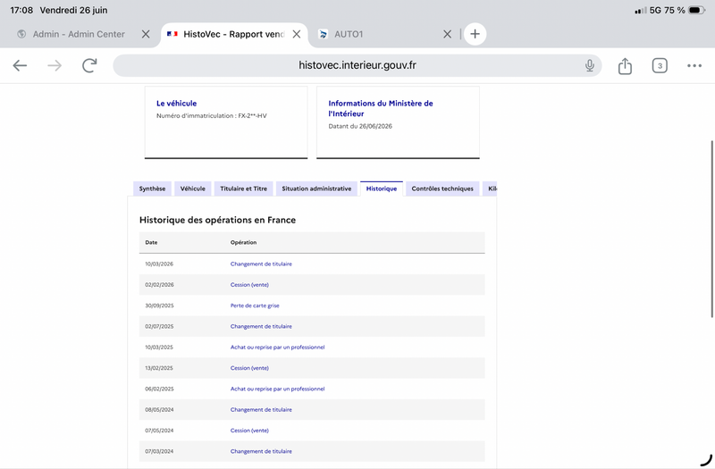Click Changement de titulaire dated 10/03/2026
Screen dimensions: 715x469
[x=261, y=264]
